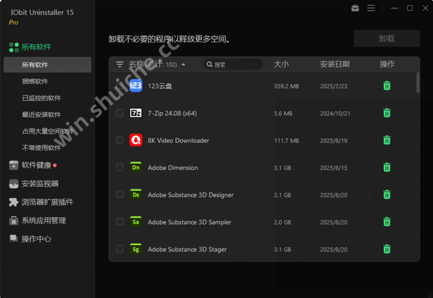Click the toolbox briefcase icon in title bar

(355, 8)
